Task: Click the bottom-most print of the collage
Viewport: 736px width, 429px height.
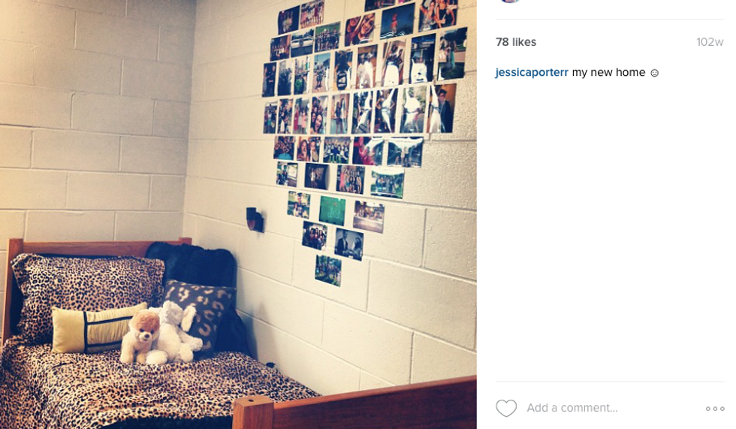Action: click(x=328, y=270)
